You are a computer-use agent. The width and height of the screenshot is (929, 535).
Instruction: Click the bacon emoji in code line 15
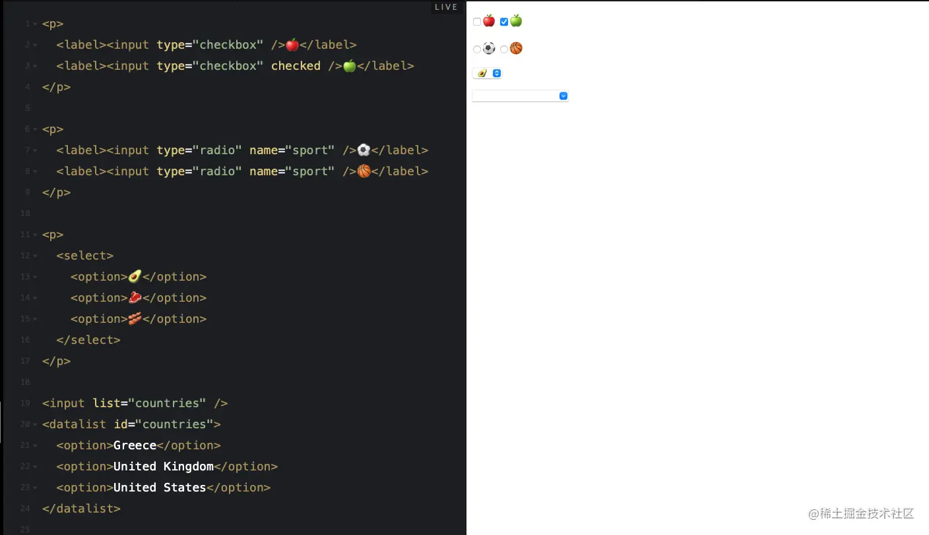coord(135,319)
